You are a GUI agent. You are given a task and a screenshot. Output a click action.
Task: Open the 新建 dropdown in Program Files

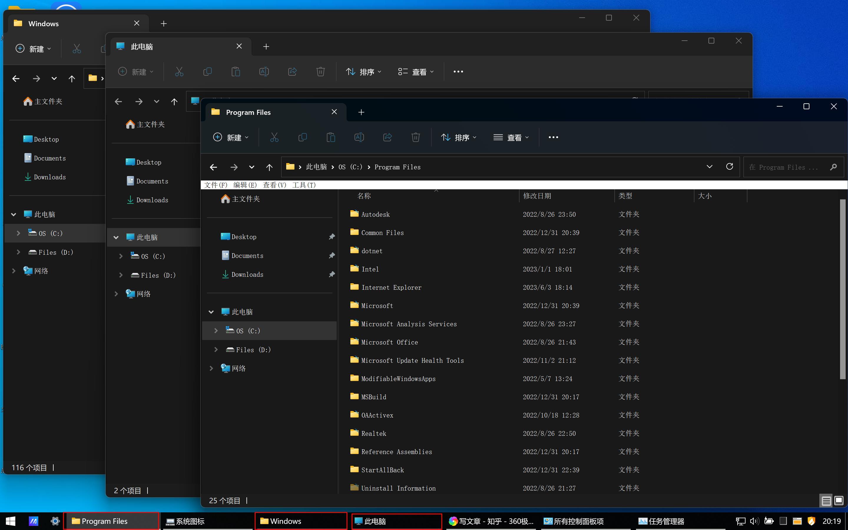pyautogui.click(x=231, y=138)
